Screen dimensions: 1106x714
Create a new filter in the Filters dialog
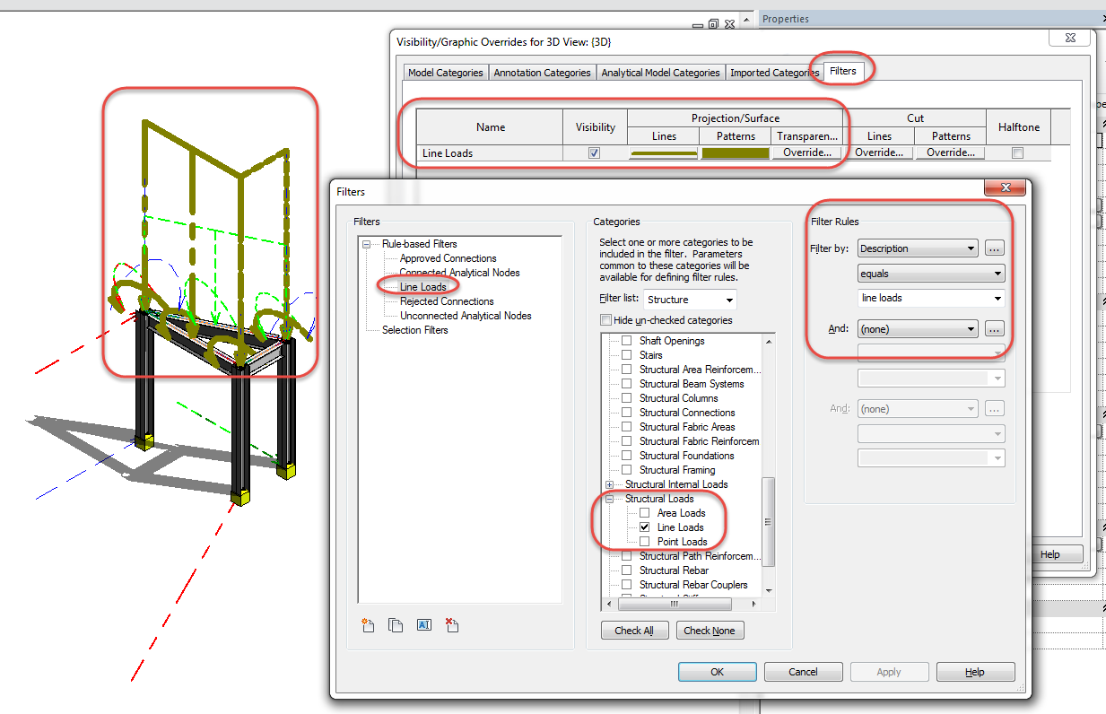368,625
